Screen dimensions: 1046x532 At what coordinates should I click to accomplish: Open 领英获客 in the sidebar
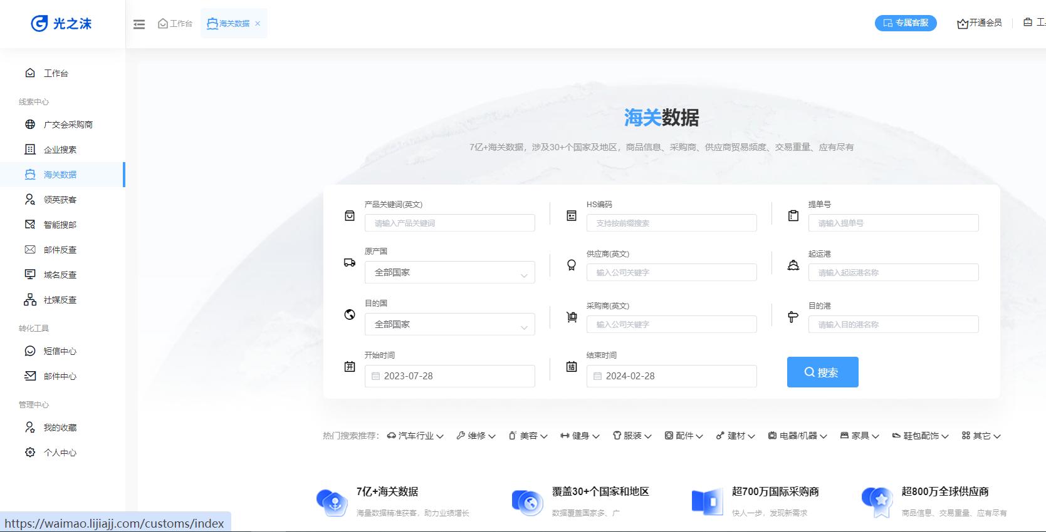click(60, 200)
